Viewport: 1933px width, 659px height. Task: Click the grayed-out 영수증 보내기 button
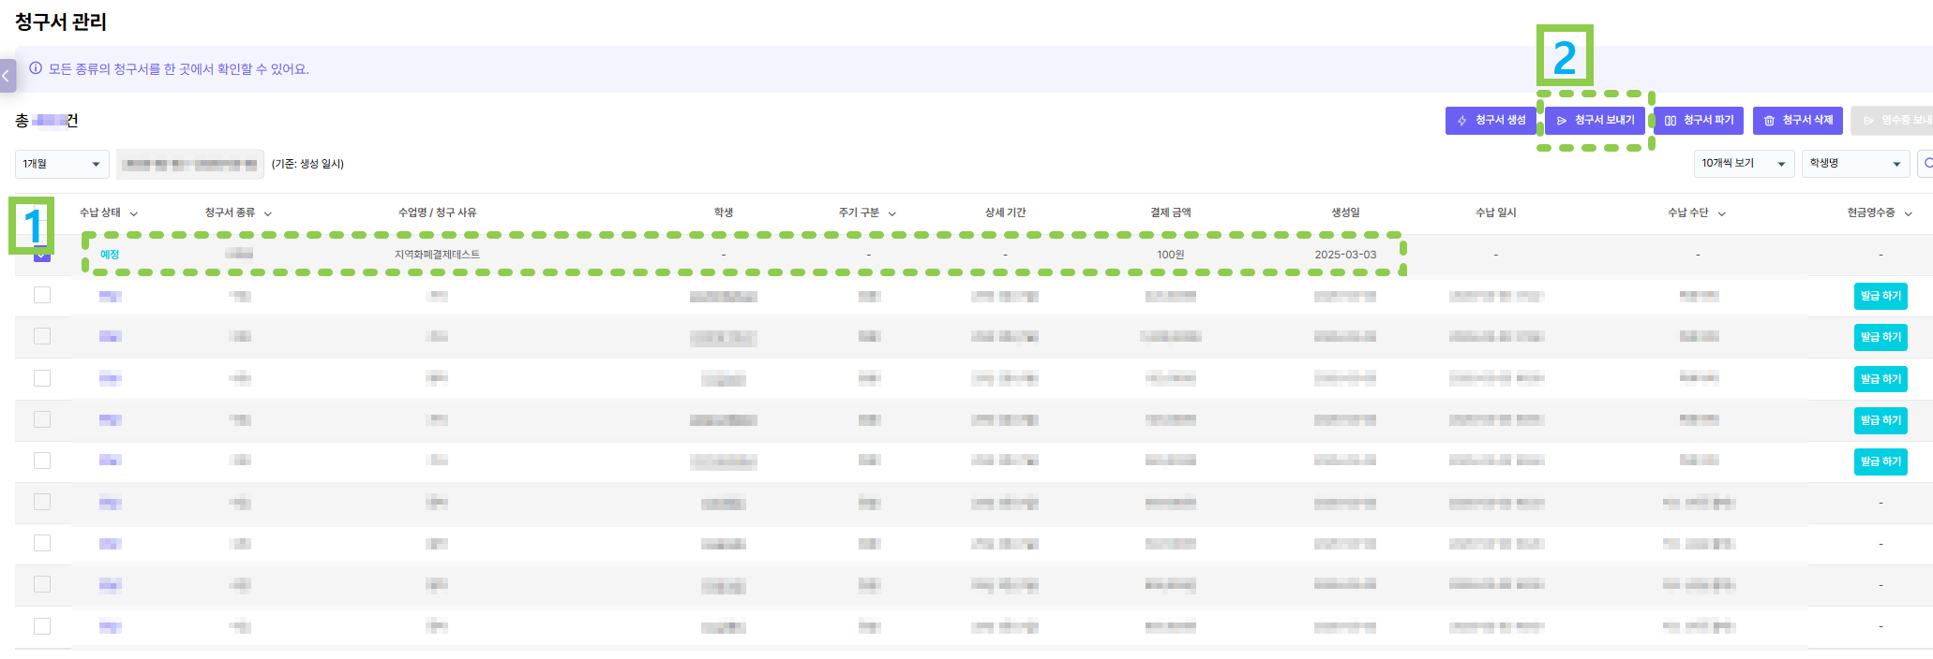(1892, 121)
